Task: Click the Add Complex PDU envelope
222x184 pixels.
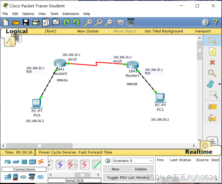Action: click(x=212, y=118)
